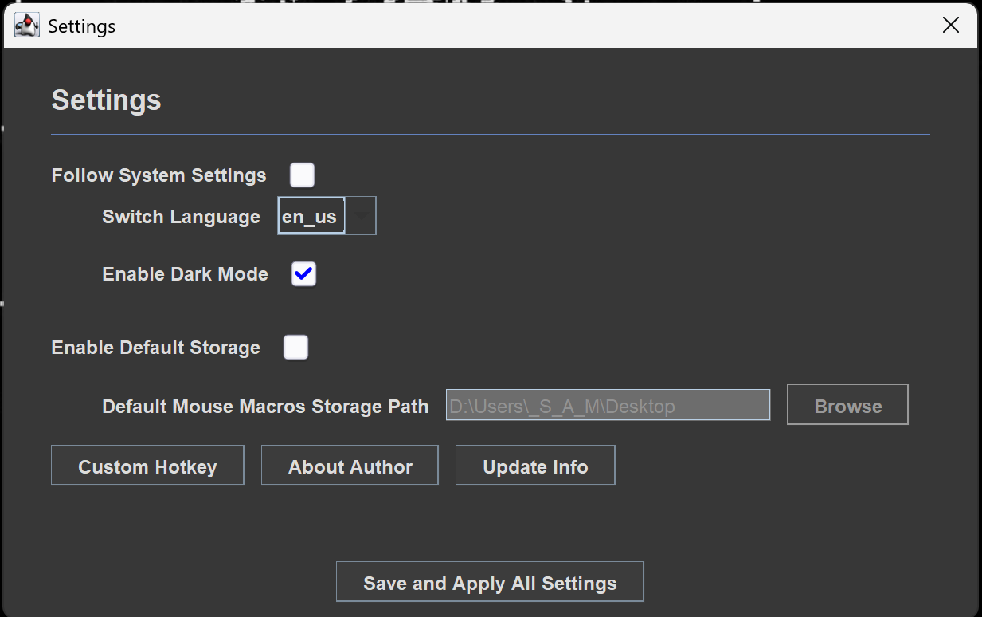Click the mouse application icon in title bar
Viewport: 982px width, 617px height.
point(25,25)
